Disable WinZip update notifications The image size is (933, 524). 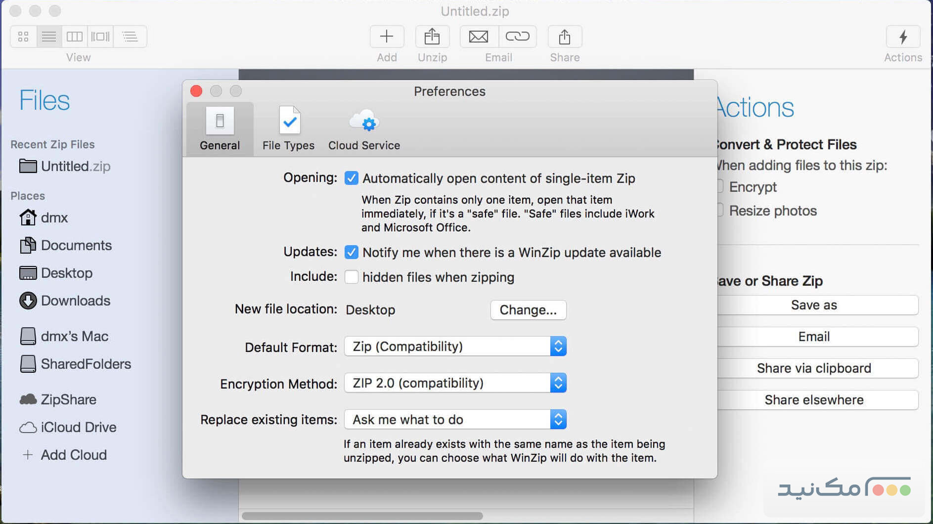coord(352,252)
